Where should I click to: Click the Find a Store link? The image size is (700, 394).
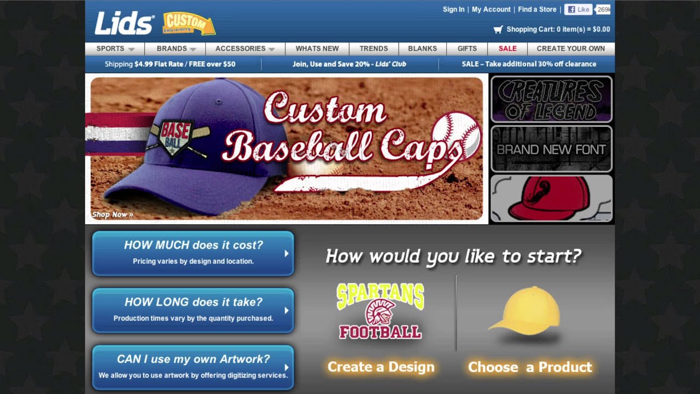point(537,9)
